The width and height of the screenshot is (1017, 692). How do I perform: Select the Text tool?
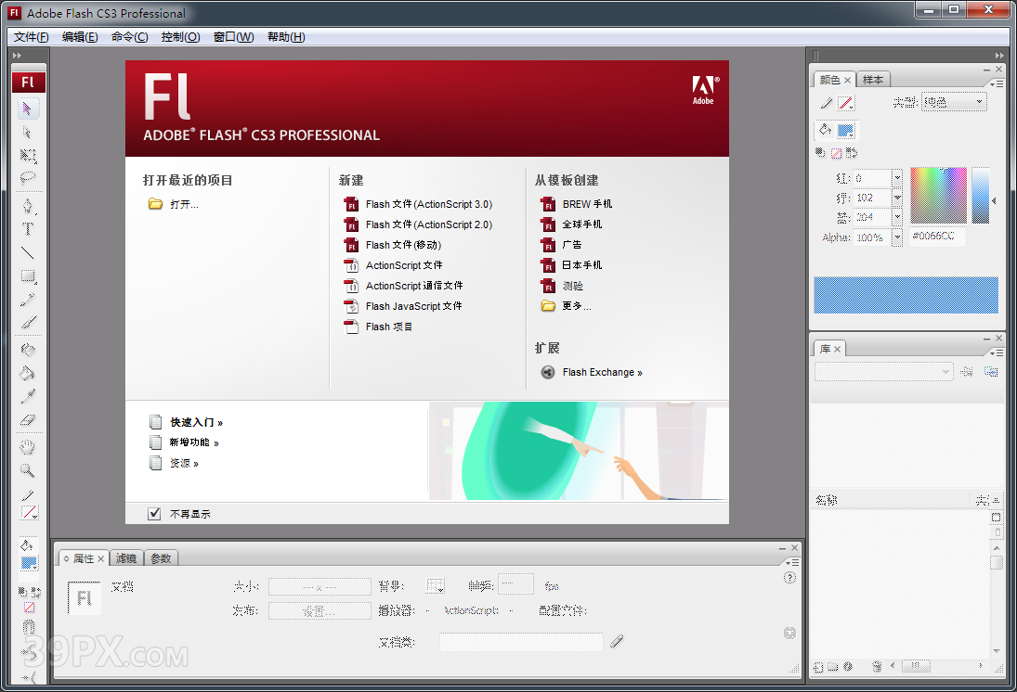tap(27, 229)
